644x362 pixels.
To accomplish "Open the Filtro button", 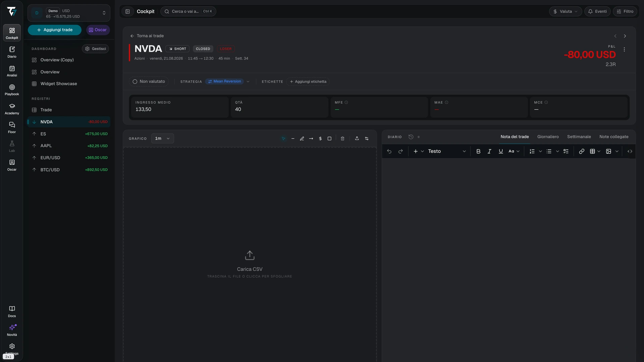I will pyautogui.click(x=625, y=11).
